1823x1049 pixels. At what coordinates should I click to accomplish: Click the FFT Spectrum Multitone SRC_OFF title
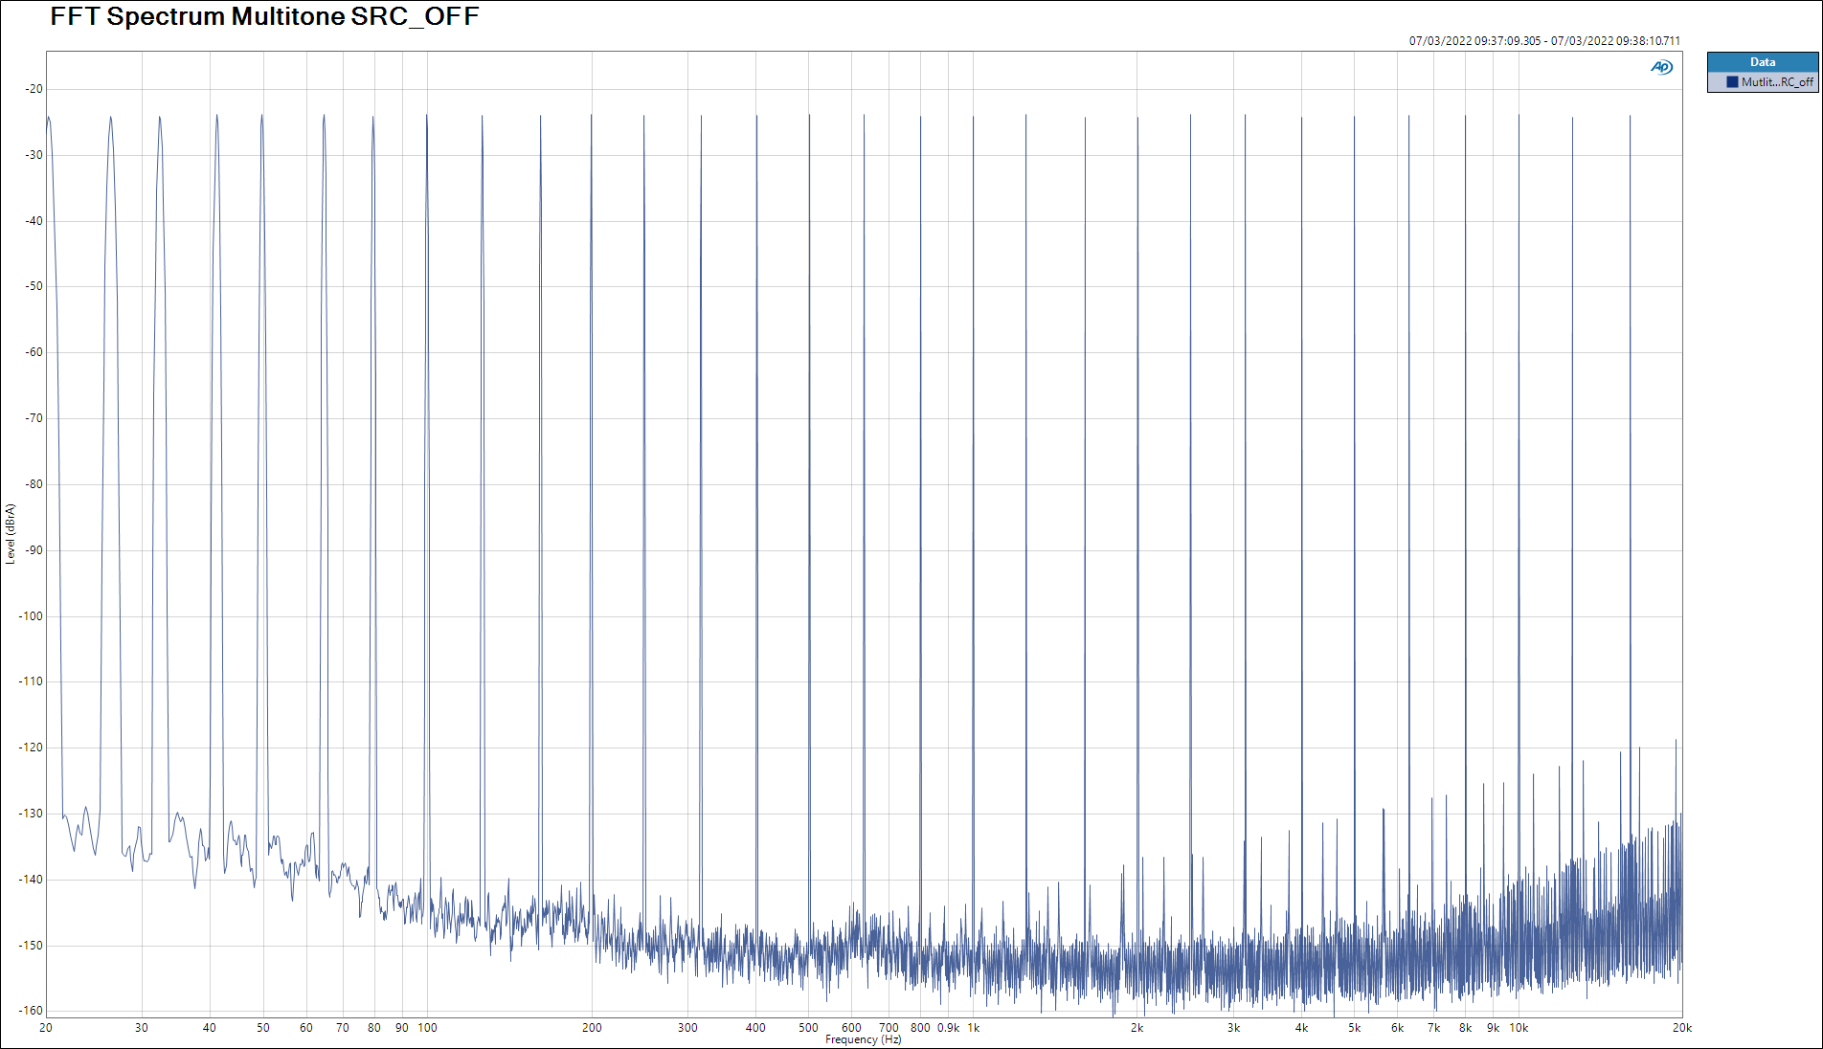(264, 16)
